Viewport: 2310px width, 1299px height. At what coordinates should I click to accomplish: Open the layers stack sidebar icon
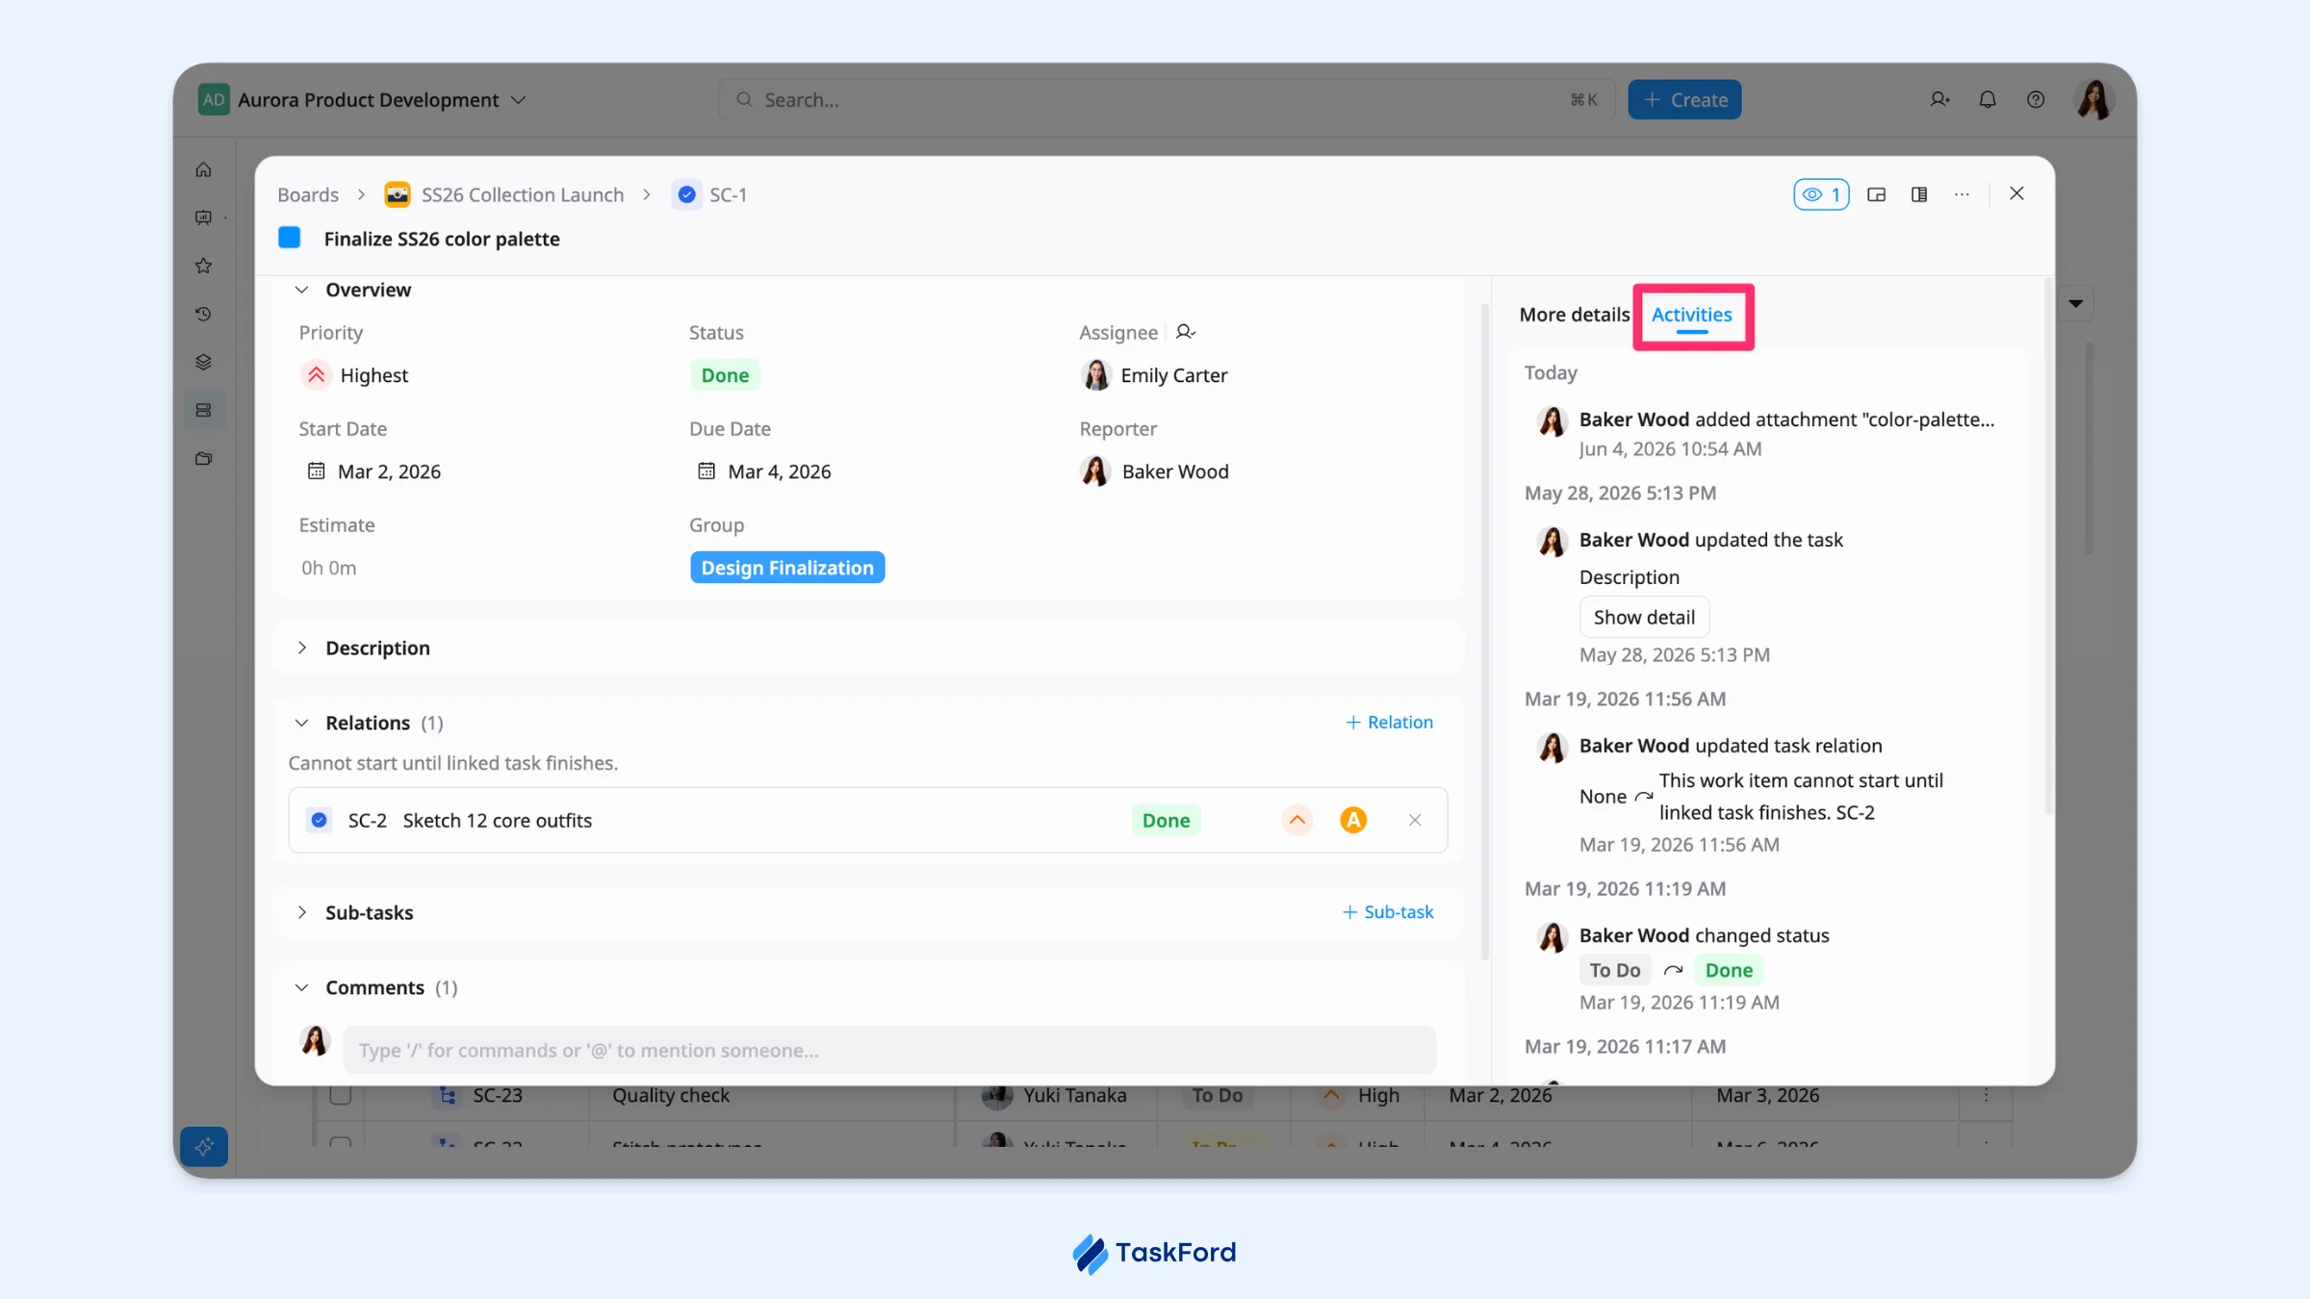point(203,362)
